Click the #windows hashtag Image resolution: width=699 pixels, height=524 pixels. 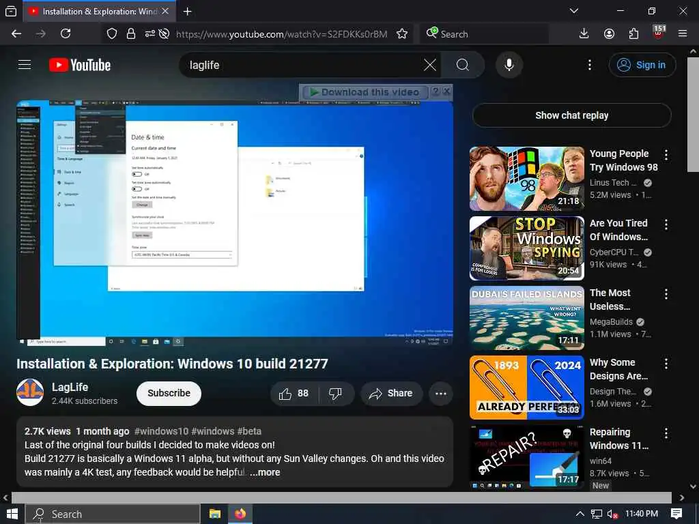click(213, 431)
